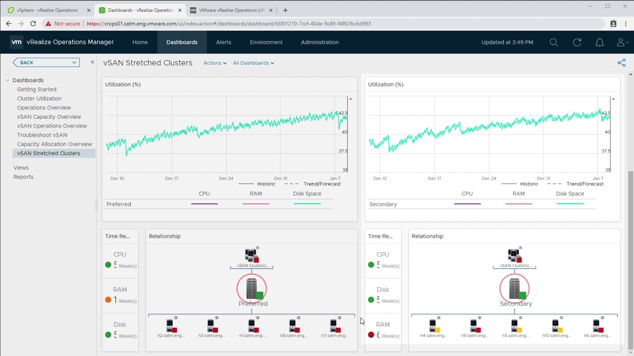
Task: Open the BACK navigation dropdown
Action: pyautogui.click(x=46, y=62)
